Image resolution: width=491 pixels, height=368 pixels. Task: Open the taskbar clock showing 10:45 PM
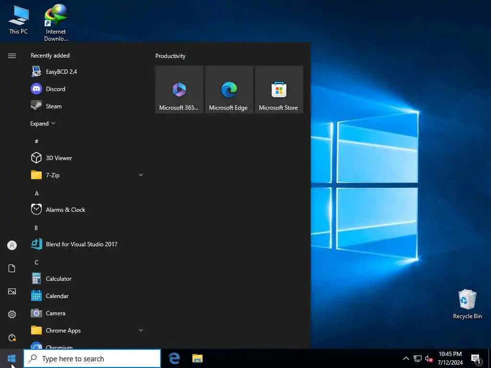[x=450, y=358]
